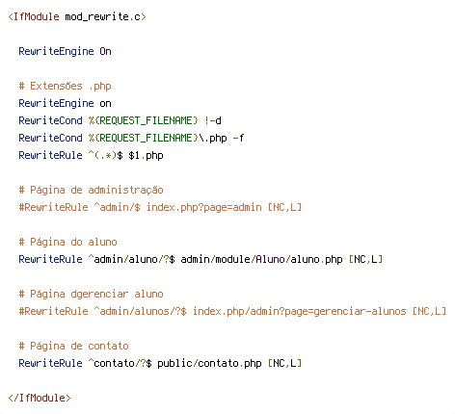Click the '$1.php' substitution text
Screen dimensions: 455x414
(146, 155)
